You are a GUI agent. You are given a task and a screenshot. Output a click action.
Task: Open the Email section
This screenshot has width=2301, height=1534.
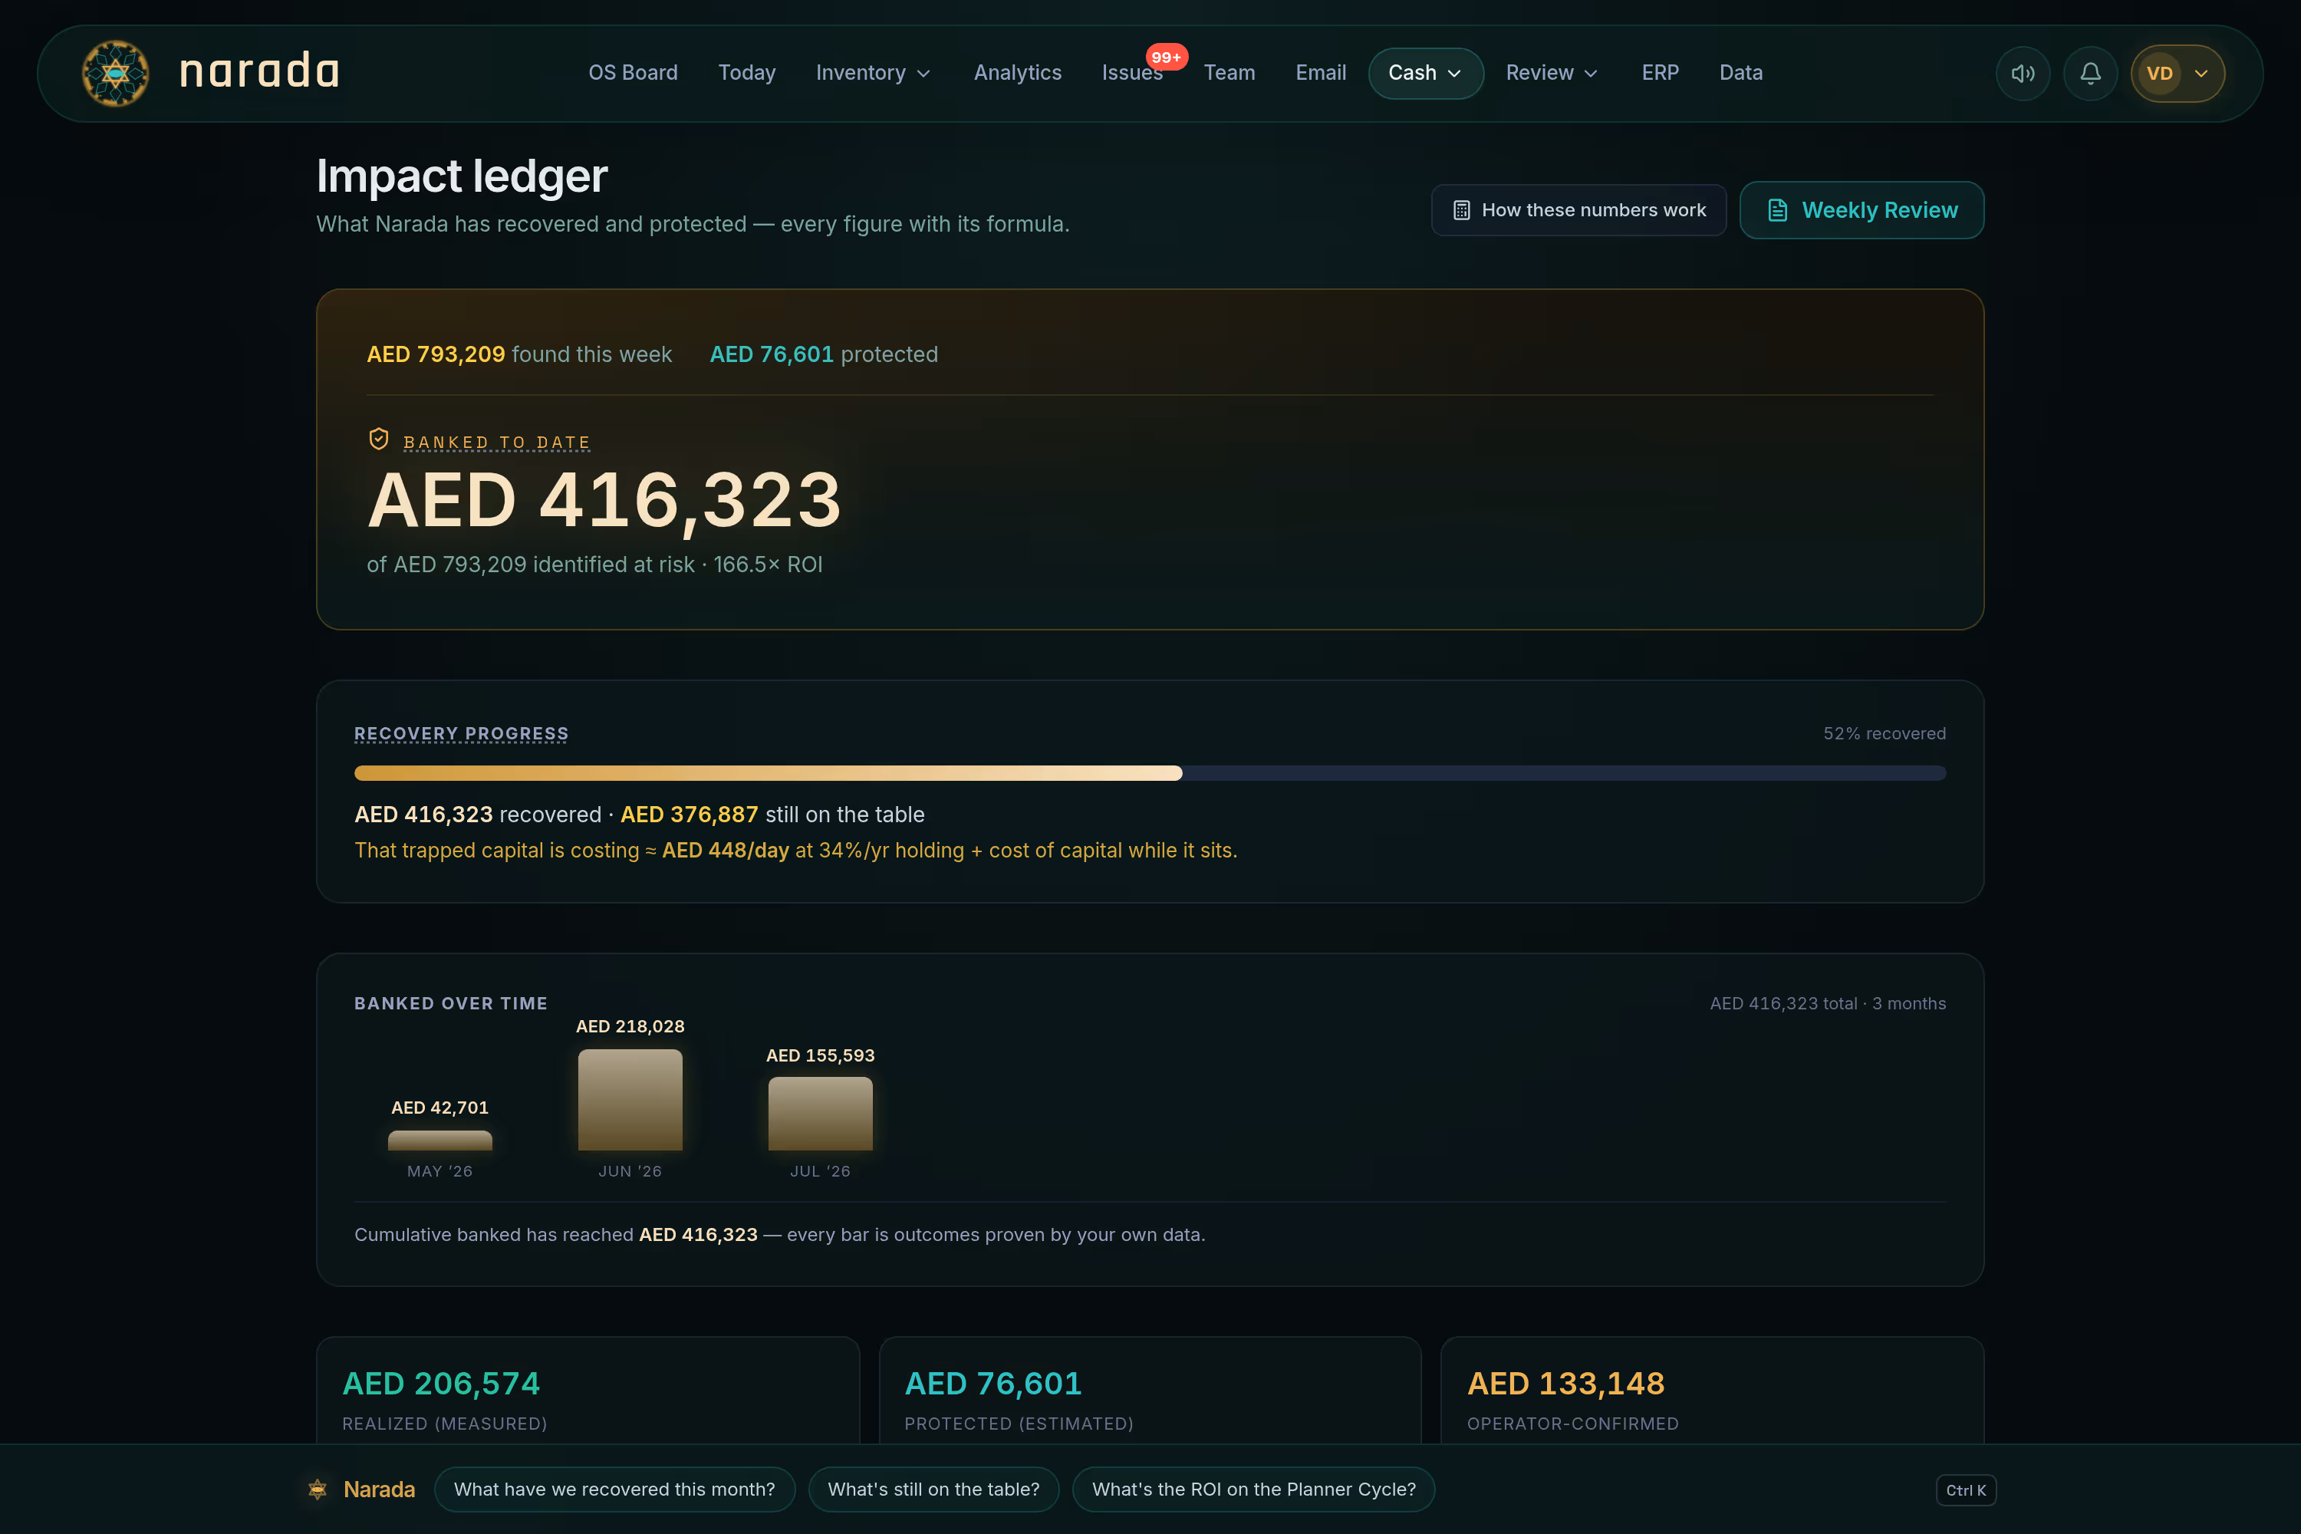click(1321, 74)
